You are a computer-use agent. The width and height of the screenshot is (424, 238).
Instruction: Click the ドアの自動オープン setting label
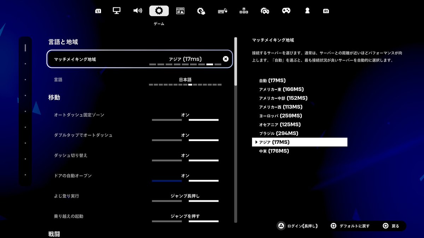click(x=73, y=176)
